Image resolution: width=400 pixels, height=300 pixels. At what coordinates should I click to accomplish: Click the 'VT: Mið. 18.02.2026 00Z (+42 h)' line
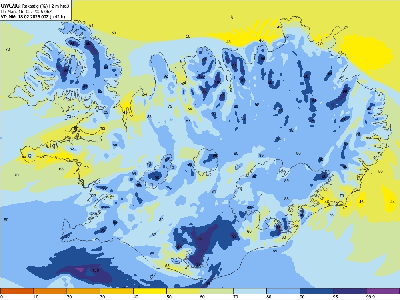point(33,17)
